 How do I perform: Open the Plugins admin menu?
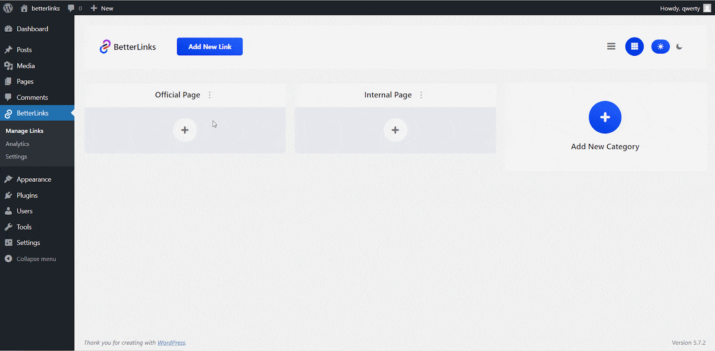[x=27, y=195]
